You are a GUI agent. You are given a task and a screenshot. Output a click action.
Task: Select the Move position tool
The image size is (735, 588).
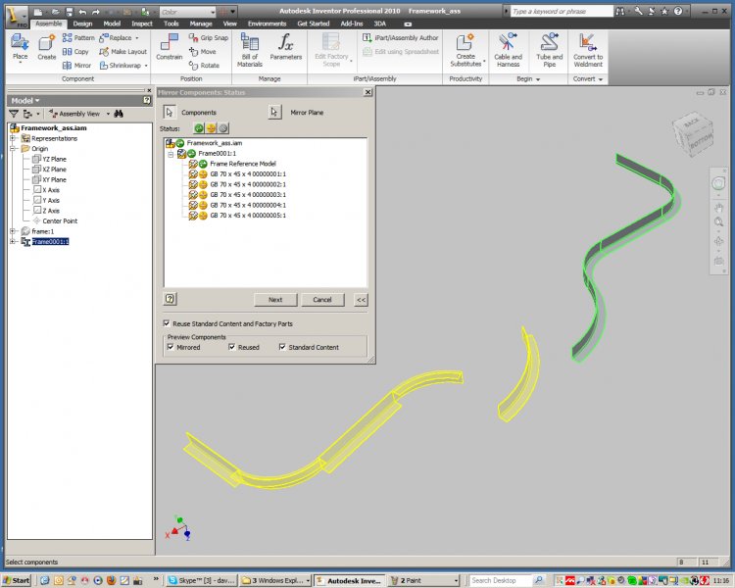202,52
